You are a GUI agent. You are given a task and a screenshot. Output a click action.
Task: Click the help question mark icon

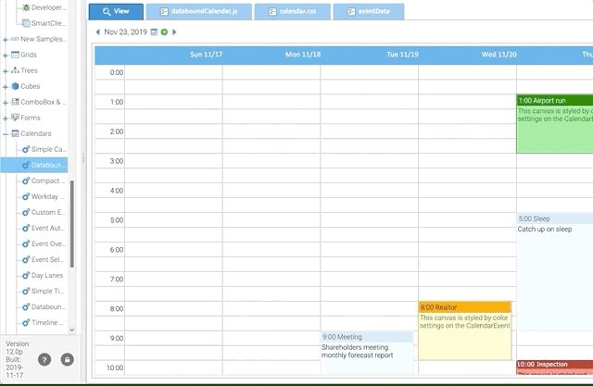pos(44,359)
